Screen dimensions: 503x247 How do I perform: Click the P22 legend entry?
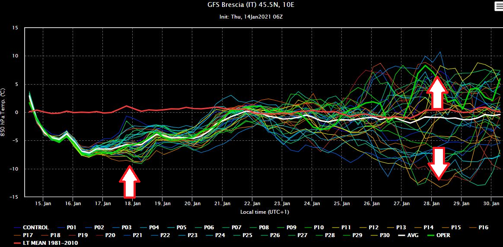click(x=160, y=235)
